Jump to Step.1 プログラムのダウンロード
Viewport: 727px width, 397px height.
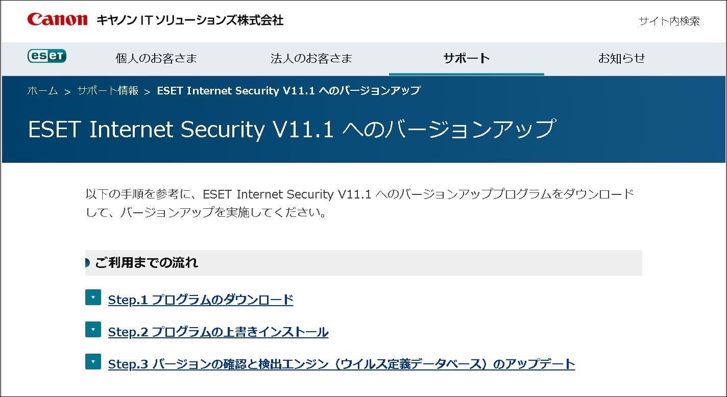tap(201, 300)
